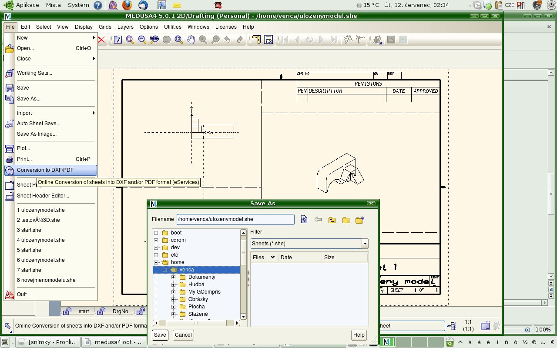Click the red X delete icon

(101, 40)
